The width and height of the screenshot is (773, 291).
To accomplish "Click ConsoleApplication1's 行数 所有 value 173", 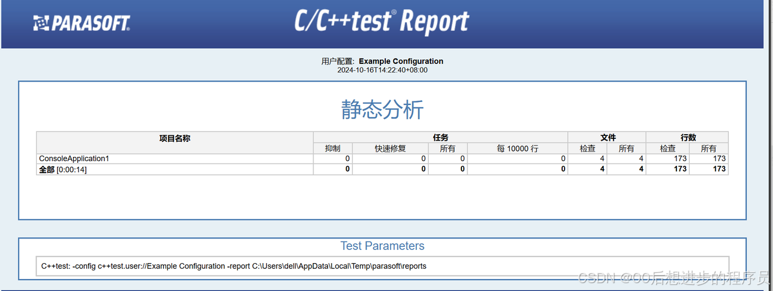I will point(719,158).
